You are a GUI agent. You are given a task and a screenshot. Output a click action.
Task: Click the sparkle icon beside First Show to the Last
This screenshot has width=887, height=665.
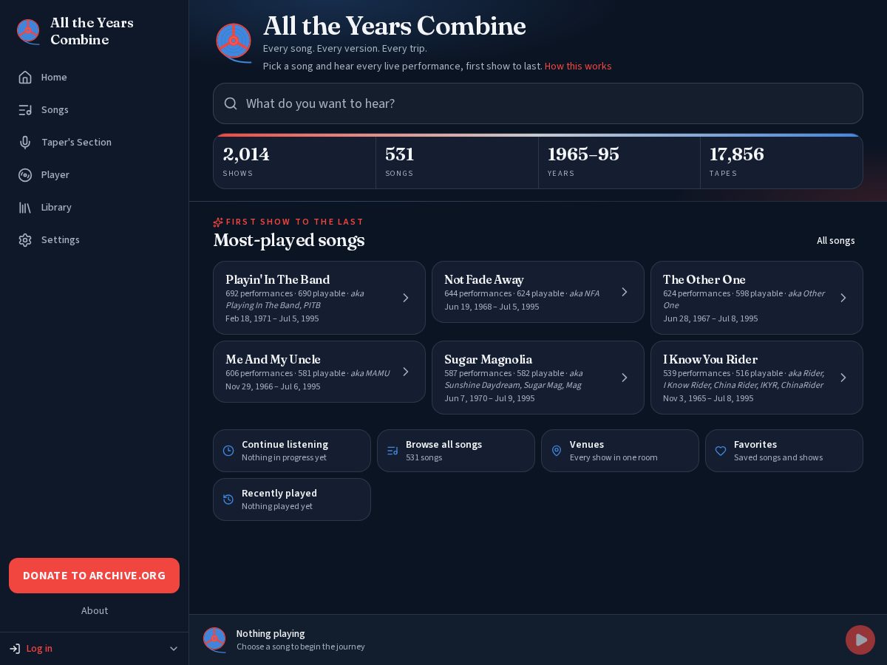(x=218, y=222)
